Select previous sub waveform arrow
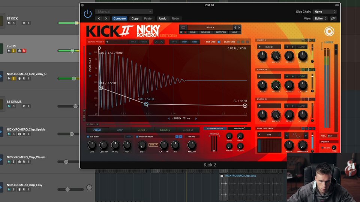360x202 pixels. click(287, 136)
